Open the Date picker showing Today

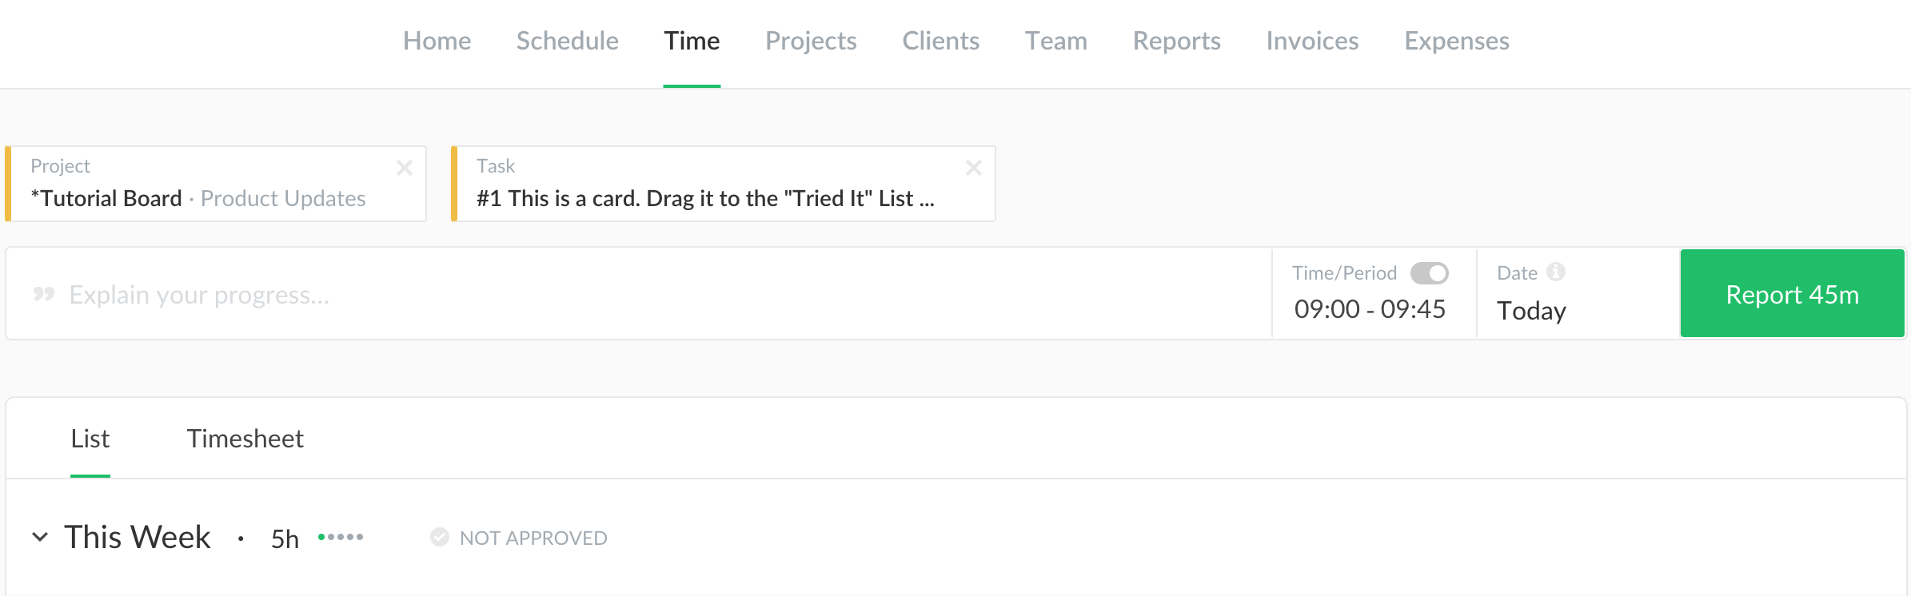1531,310
